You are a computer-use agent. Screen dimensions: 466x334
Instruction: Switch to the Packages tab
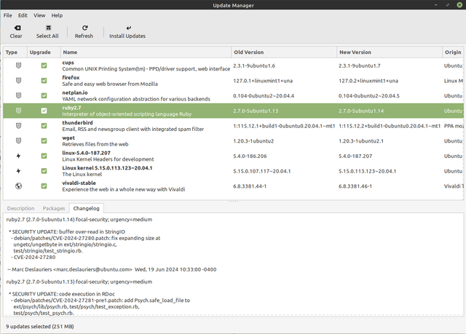[54, 208]
